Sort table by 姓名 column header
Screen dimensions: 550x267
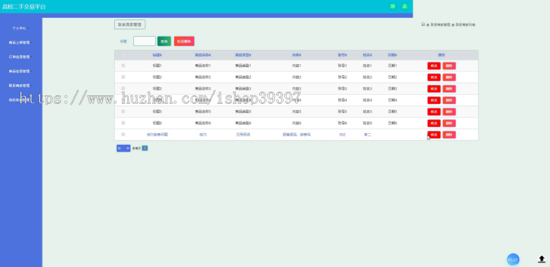(x=368, y=55)
